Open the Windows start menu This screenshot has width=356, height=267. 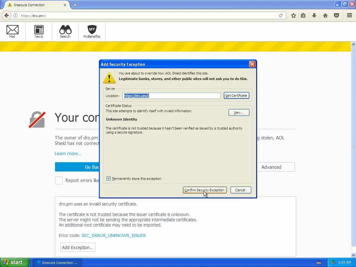tap(15, 262)
